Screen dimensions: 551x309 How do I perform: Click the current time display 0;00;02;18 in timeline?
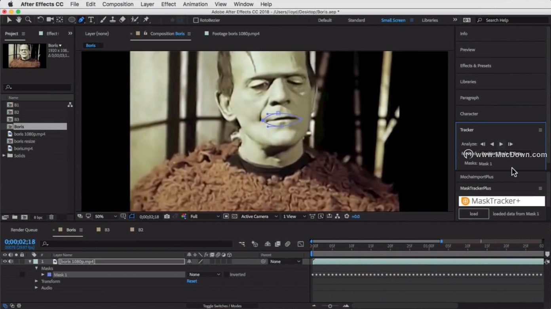[x=20, y=242]
